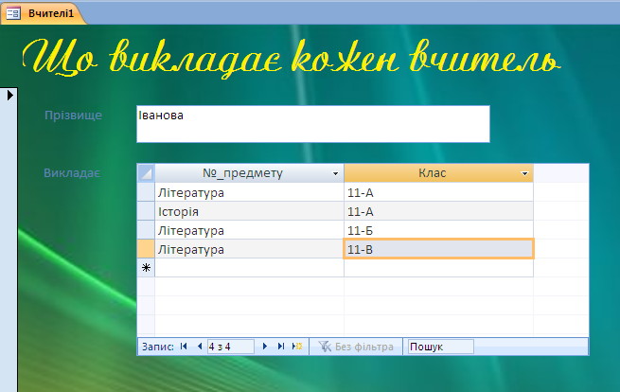Click the empty class cell in new record row
620x392 pixels.
tap(438, 268)
